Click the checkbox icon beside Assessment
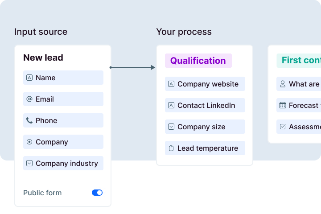321x214 pixels. [283, 127]
